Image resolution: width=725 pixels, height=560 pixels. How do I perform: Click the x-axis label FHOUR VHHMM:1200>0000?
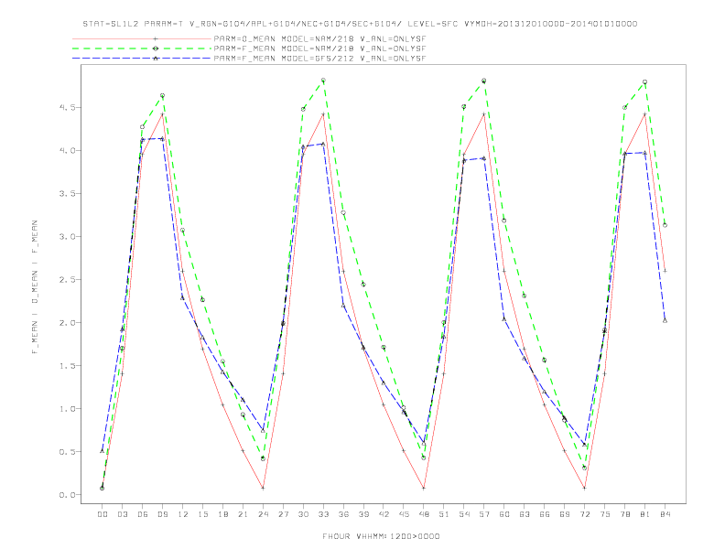pos(381,536)
